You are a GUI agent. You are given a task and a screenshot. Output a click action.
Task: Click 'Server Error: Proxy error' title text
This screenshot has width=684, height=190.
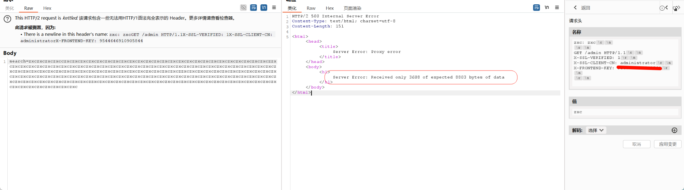[367, 52]
